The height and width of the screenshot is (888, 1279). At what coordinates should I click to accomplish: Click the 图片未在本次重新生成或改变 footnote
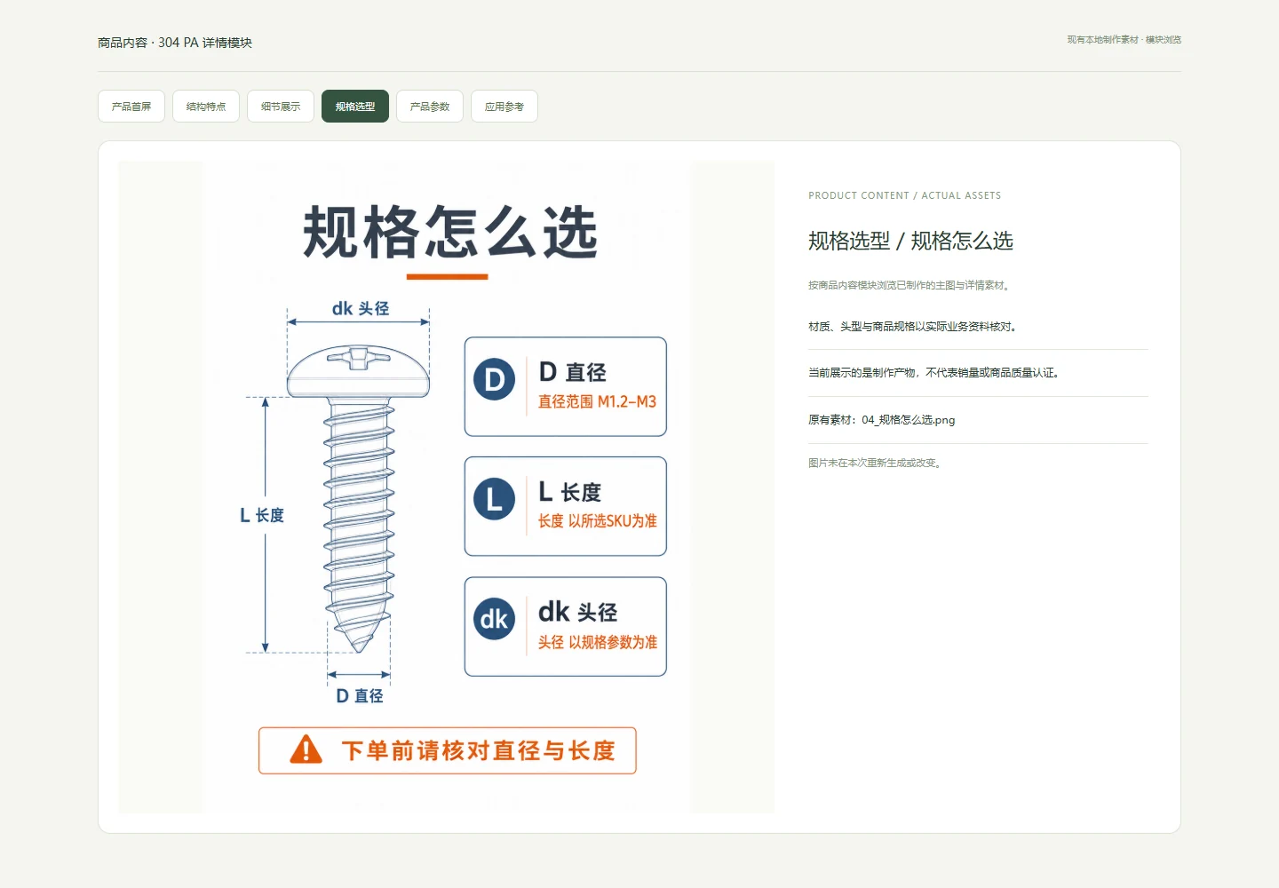click(876, 463)
